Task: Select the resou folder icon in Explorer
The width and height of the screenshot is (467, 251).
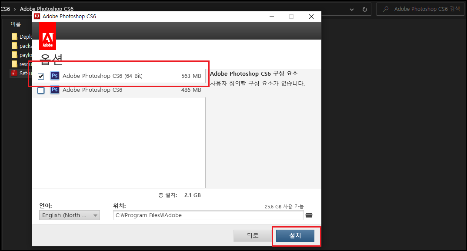Action: click(x=14, y=64)
